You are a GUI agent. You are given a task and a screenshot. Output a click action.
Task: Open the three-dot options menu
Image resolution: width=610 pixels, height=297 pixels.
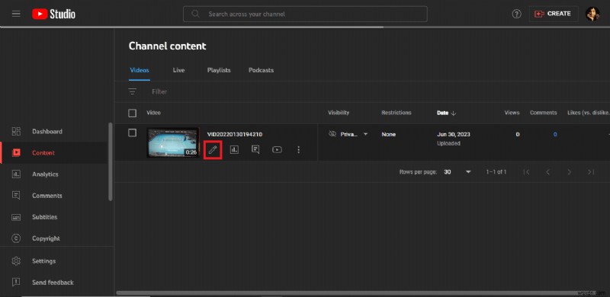[x=299, y=150]
